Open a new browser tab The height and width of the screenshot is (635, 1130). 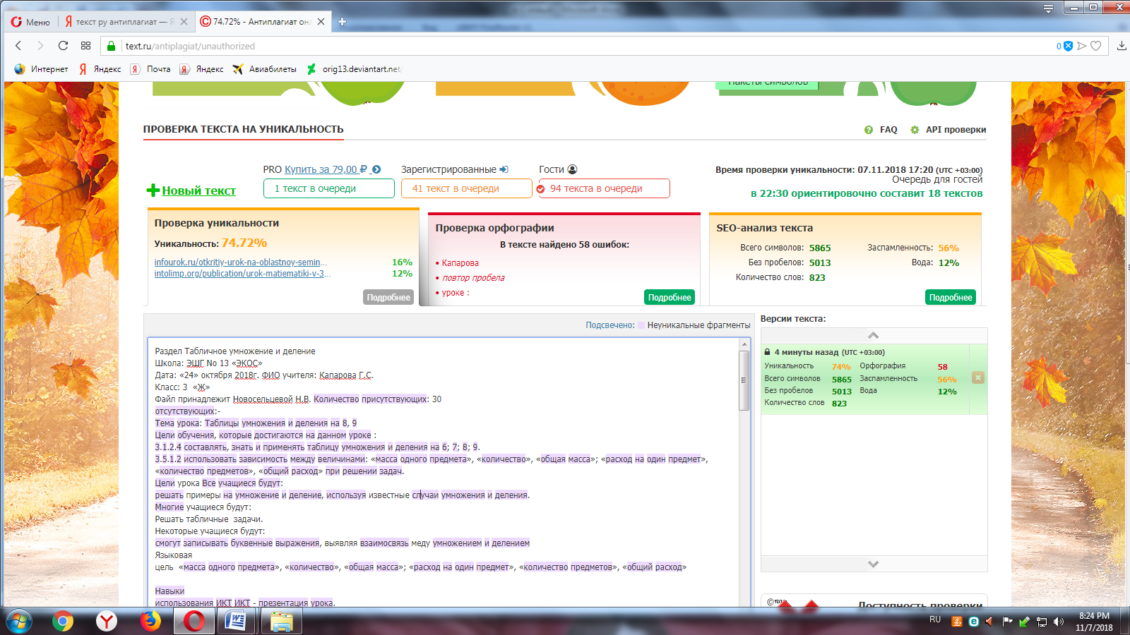pyautogui.click(x=342, y=22)
